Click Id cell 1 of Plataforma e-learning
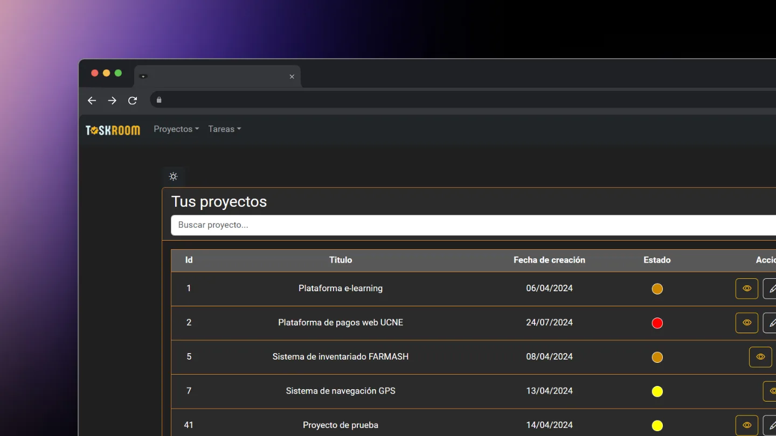This screenshot has width=776, height=436. 189,289
